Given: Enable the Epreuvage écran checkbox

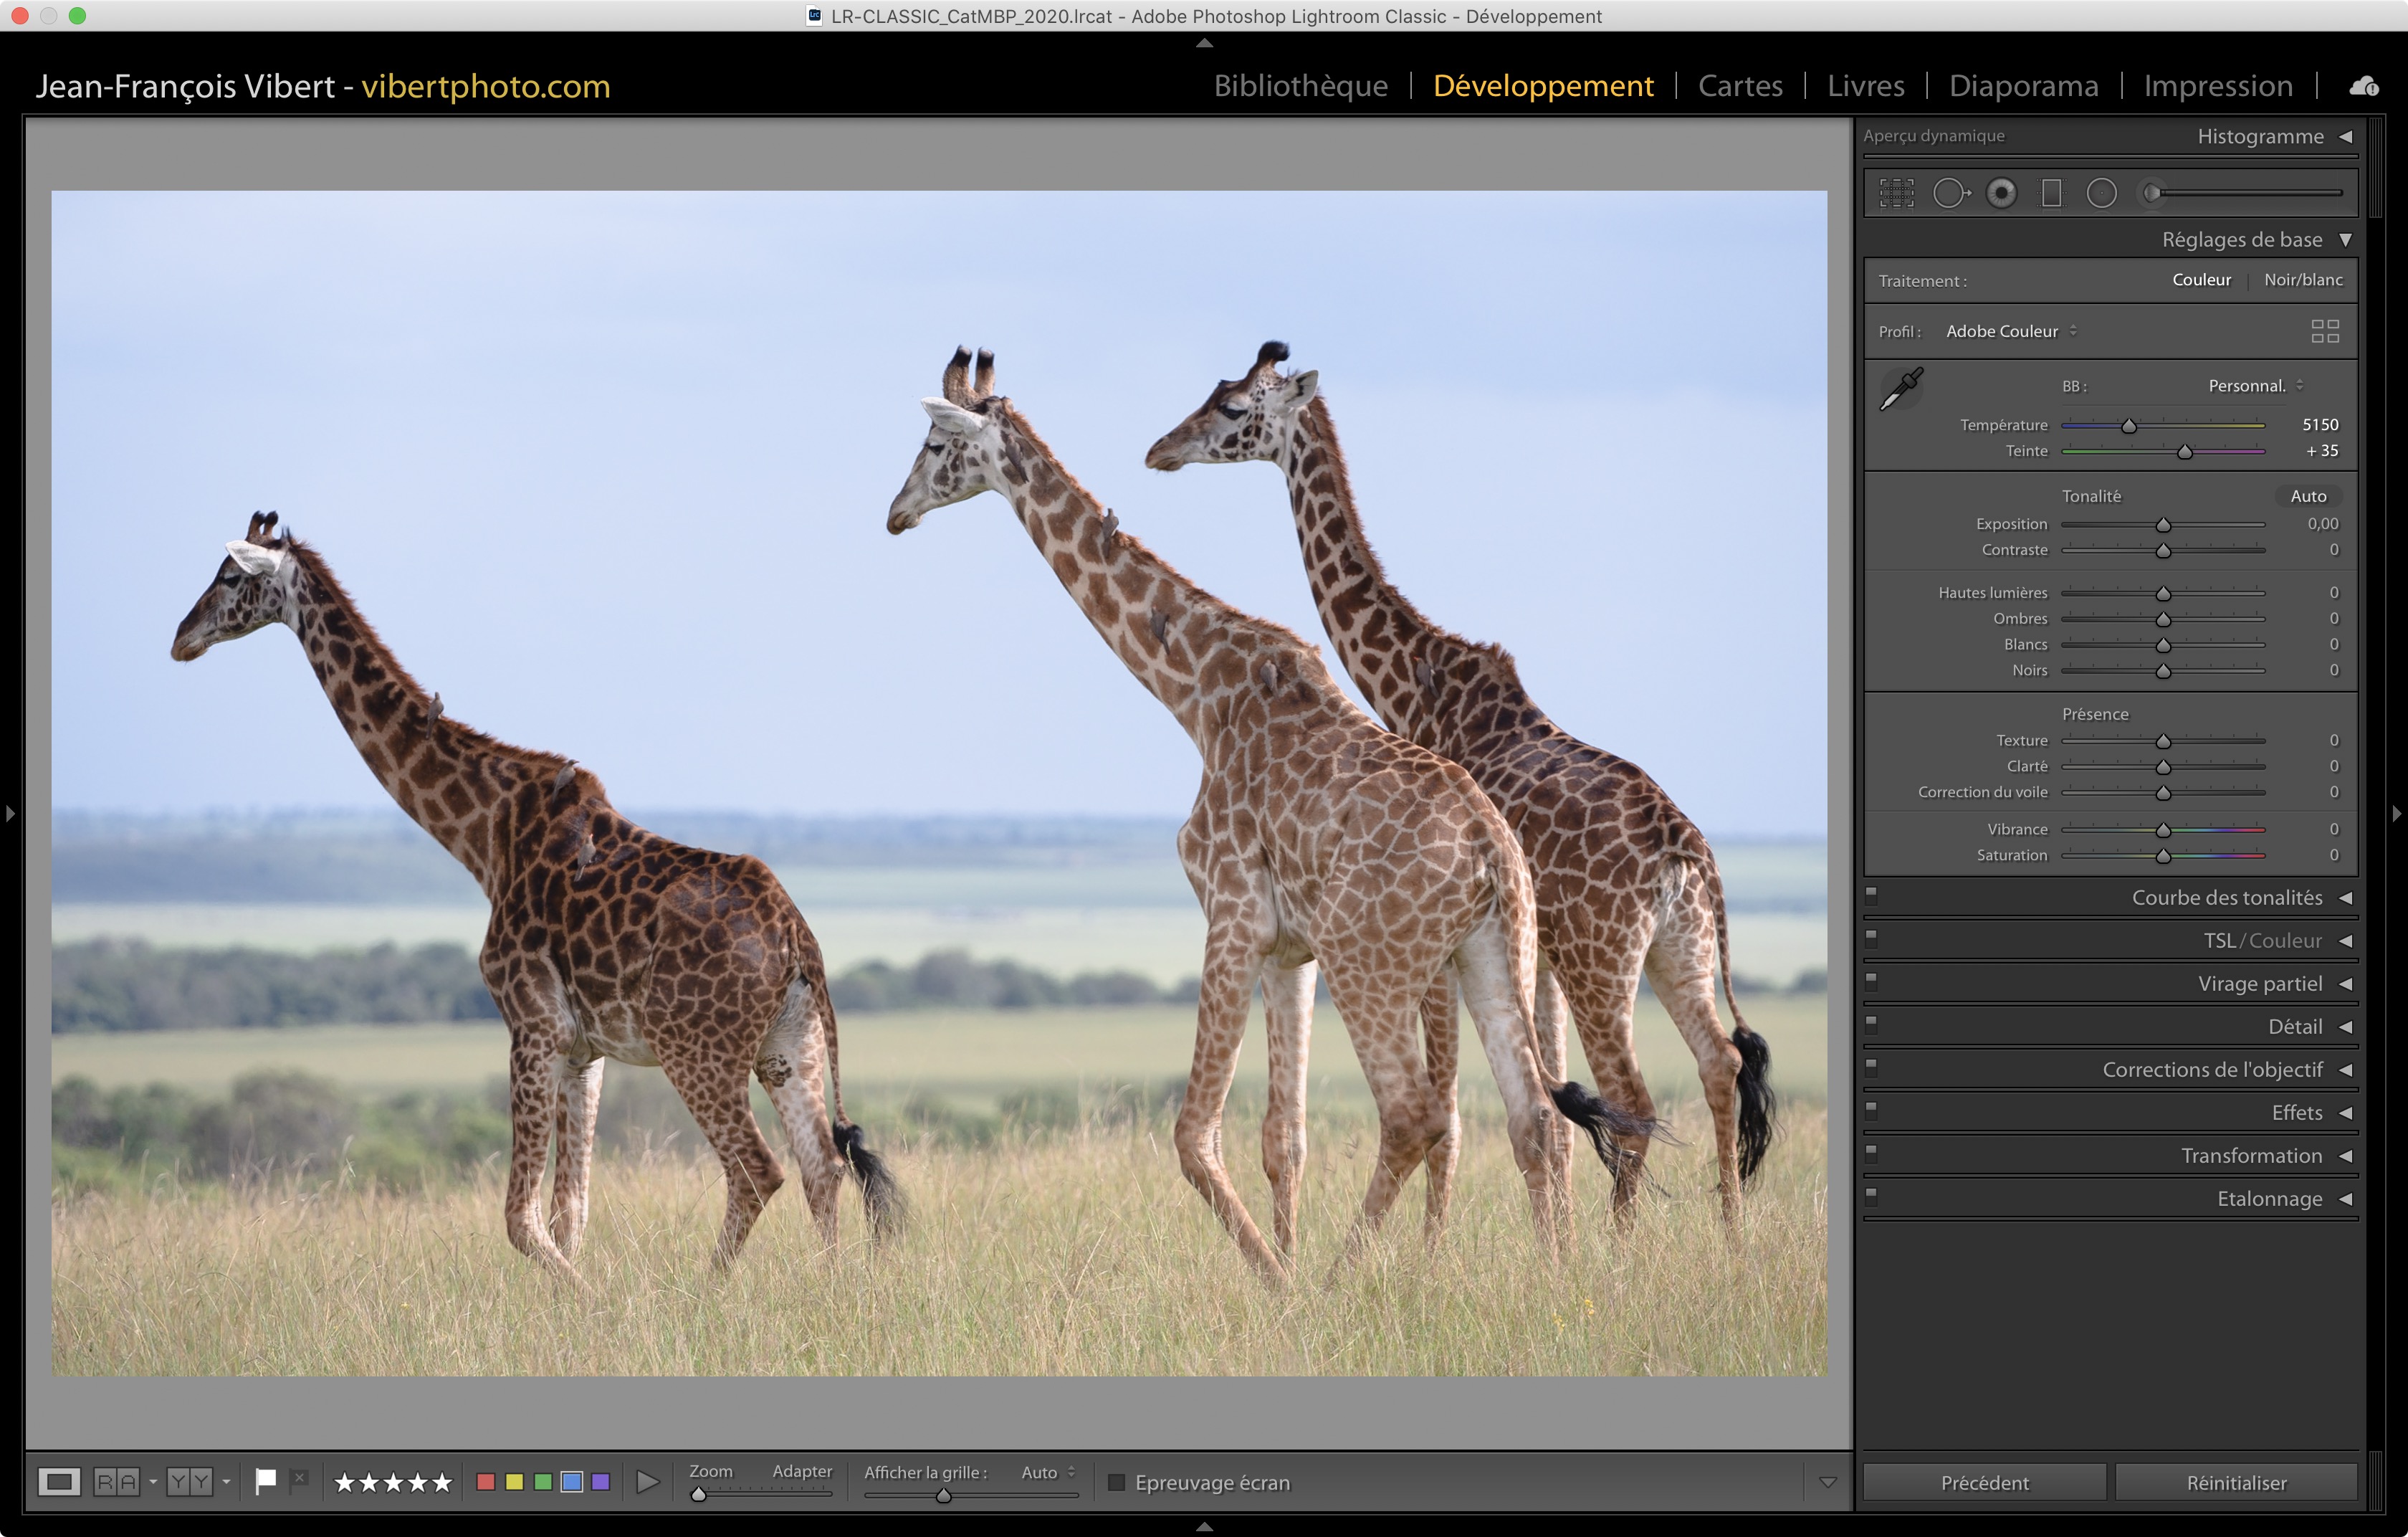Looking at the screenshot, I should point(1117,1482).
